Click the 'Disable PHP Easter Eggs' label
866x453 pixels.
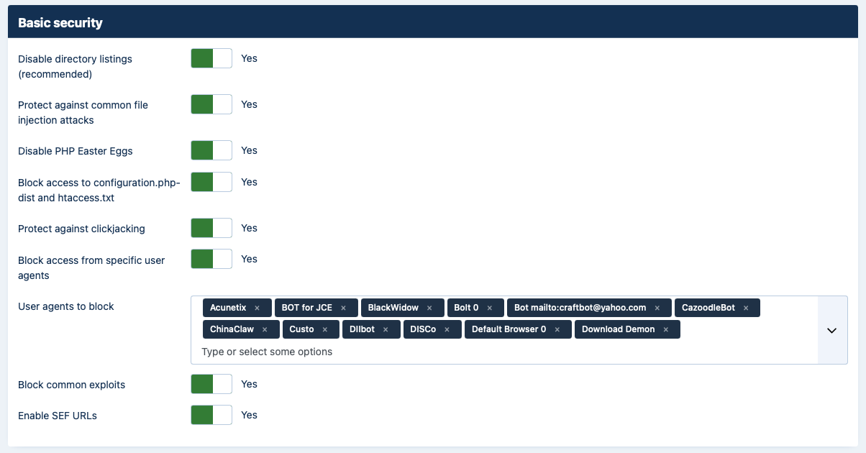(x=76, y=151)
